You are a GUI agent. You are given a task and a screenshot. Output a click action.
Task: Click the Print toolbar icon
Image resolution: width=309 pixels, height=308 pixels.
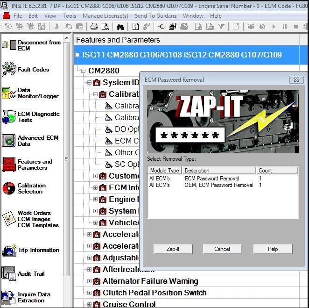(x=94, y=27)
